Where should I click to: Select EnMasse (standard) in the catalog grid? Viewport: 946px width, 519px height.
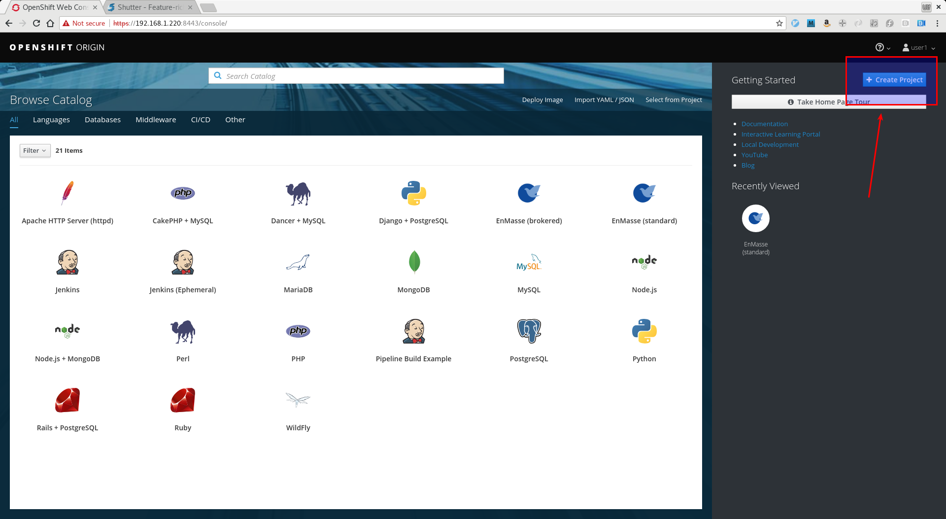(x=644, y=202)
